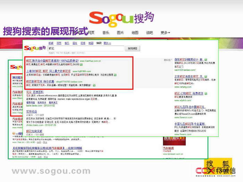The height and width of the screenshot is (182, 243).
Task: Open the 花朵_百度百科 result link
Action: [x=35, y=92]
